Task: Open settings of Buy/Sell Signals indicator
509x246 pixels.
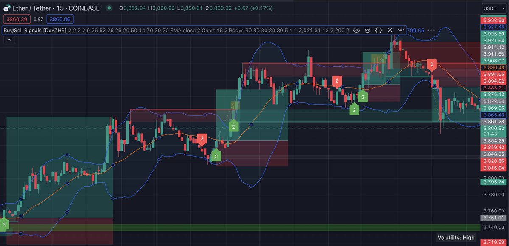Action: click(x=367, y=30)
